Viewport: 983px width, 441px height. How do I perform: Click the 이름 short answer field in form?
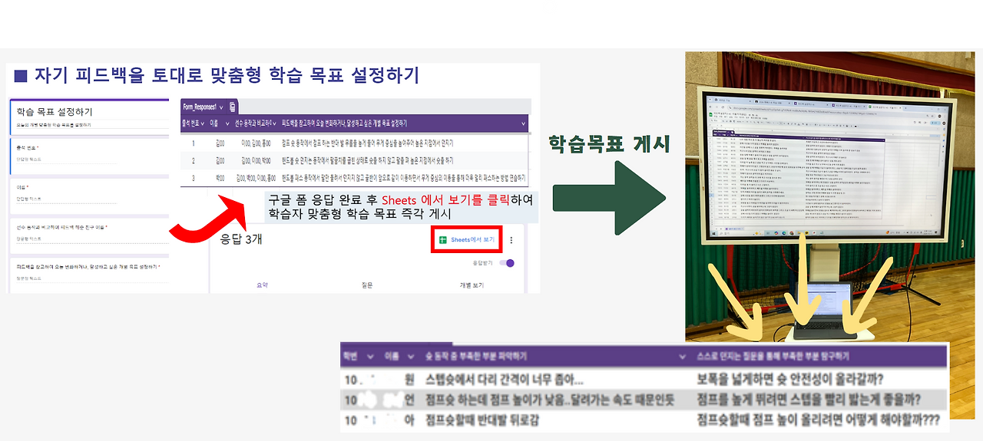coord(65,199)
